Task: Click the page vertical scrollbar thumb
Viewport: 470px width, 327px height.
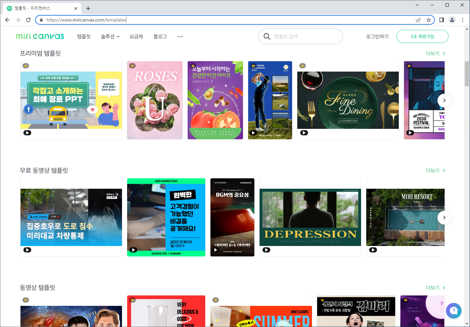Action: tap(467, 73)
